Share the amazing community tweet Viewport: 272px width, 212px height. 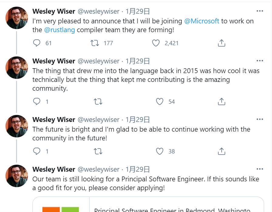point(221,101)
